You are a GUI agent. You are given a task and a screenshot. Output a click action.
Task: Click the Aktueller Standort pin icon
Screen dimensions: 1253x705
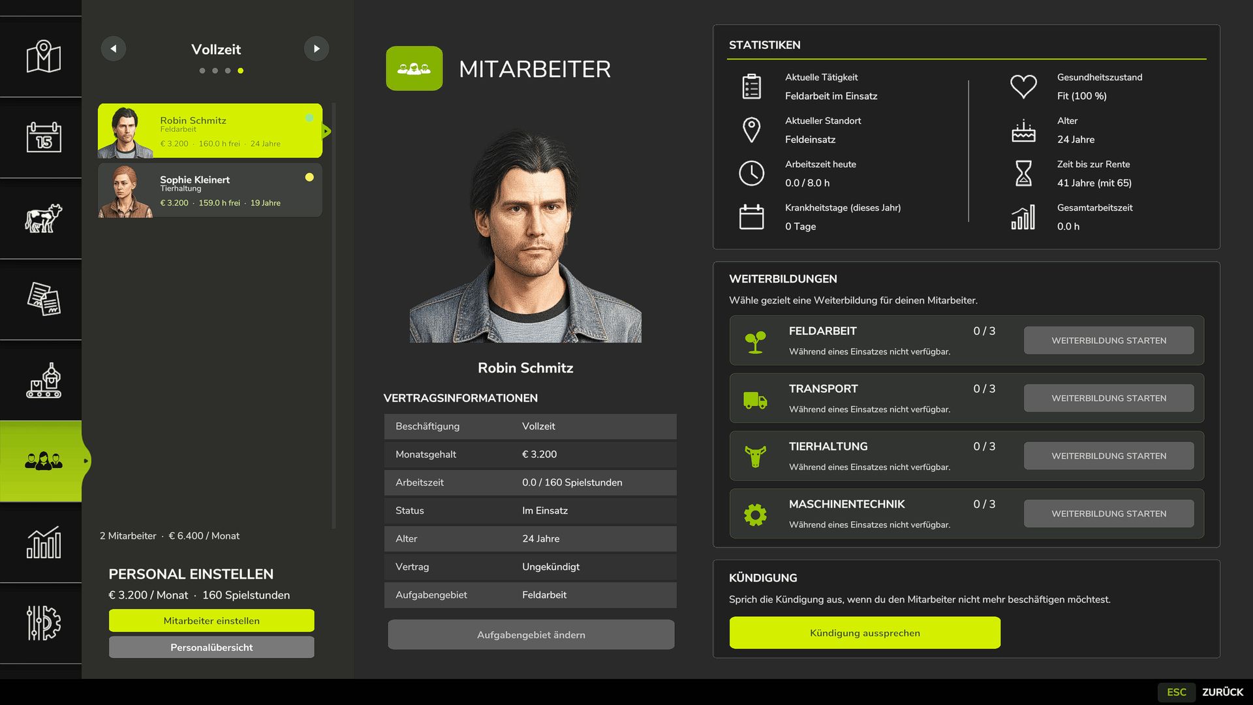[751, 130]
